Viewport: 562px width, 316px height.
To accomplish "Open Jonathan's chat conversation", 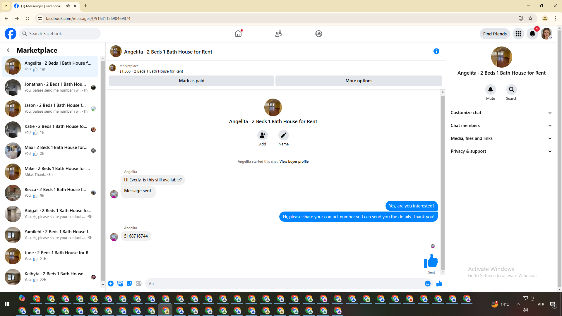I will pyautogui.click(x=50, y=87).
